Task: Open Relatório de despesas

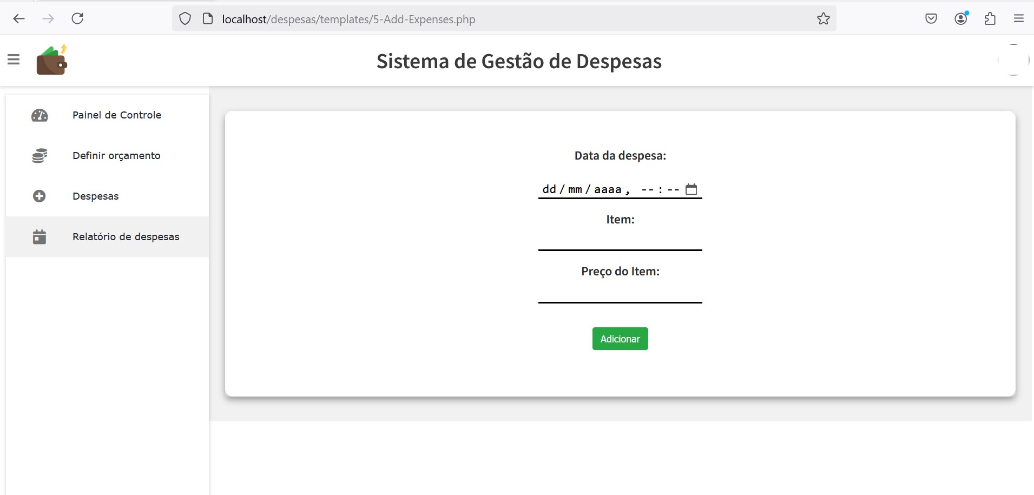Action: coord(126,237)
